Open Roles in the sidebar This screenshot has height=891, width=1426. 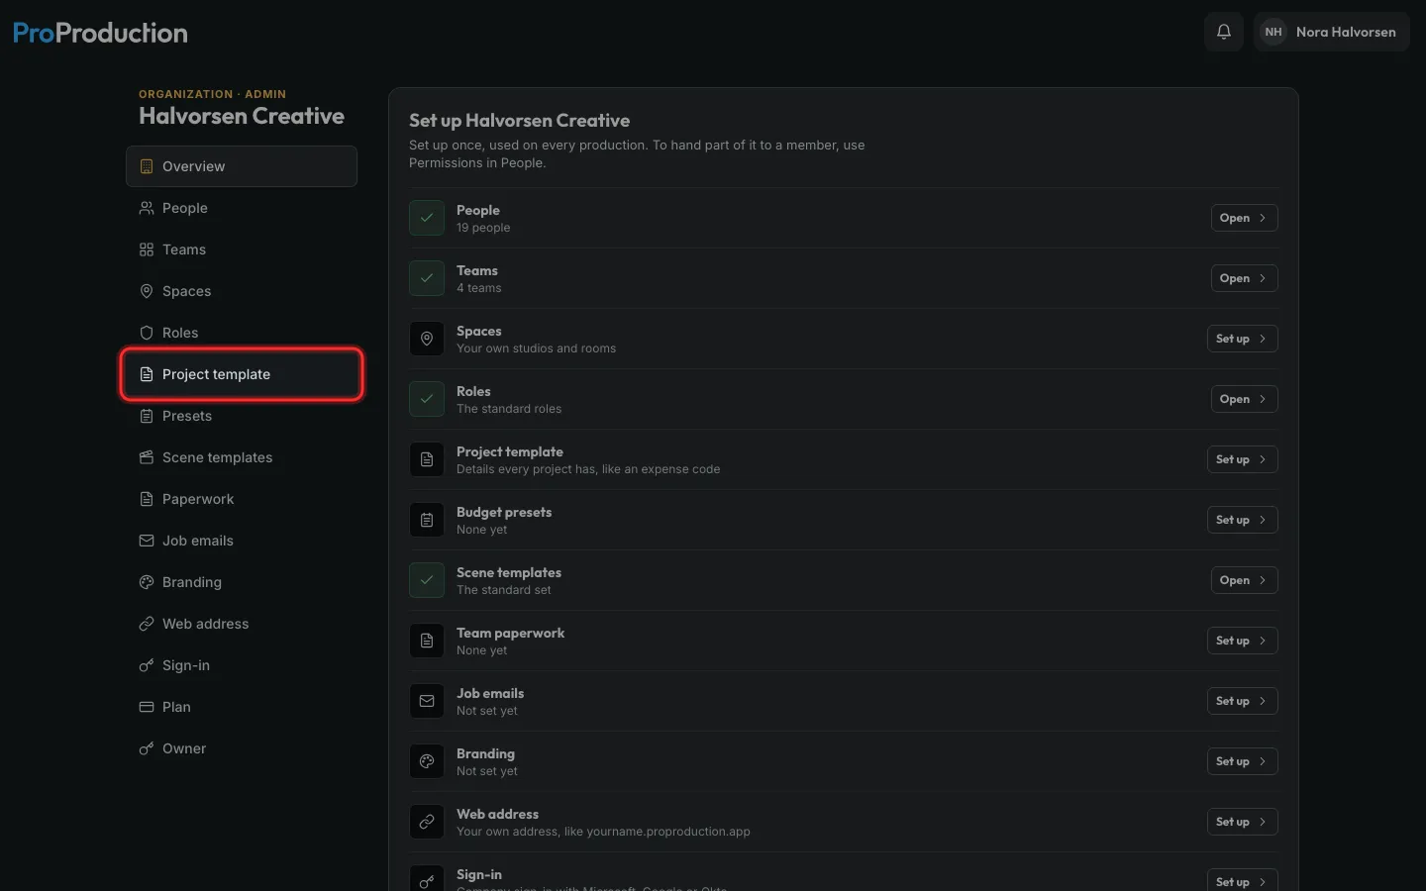242,333
